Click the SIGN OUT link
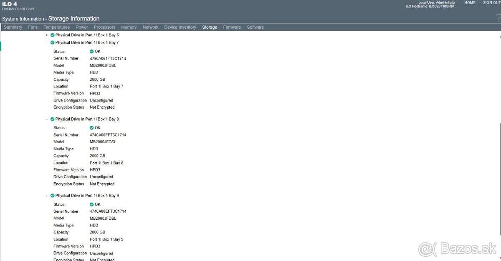 point(492,2)
